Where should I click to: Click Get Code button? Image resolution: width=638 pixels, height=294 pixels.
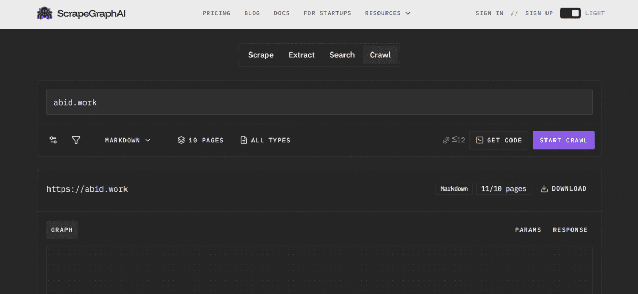point(499,140)
